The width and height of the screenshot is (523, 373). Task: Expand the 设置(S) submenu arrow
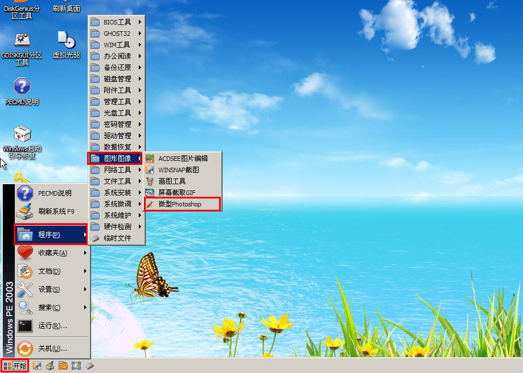pos(85,289)
